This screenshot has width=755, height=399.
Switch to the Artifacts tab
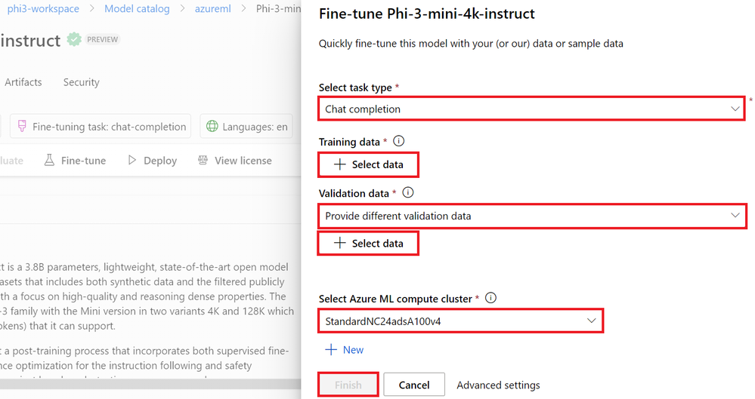23,82
